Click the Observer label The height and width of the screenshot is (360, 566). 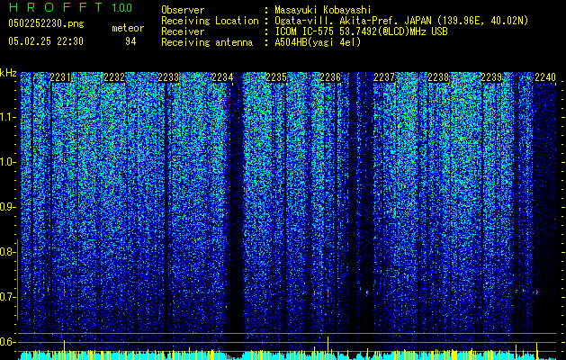(183, 10)
